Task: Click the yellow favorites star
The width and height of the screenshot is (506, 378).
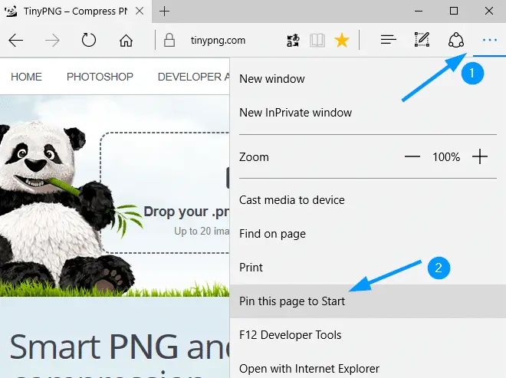Action: 341,41
